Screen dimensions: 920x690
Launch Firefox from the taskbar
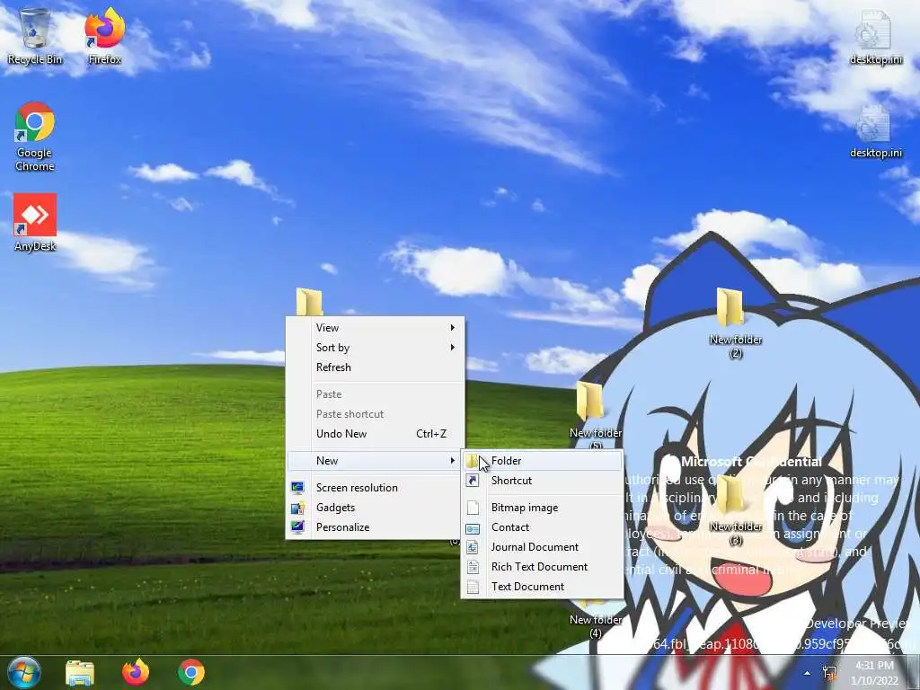tap(136, 672)
